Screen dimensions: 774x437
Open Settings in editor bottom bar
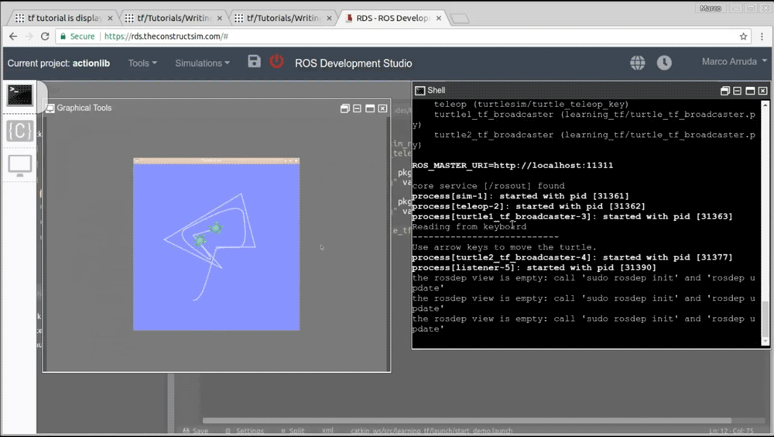(245, 431)
